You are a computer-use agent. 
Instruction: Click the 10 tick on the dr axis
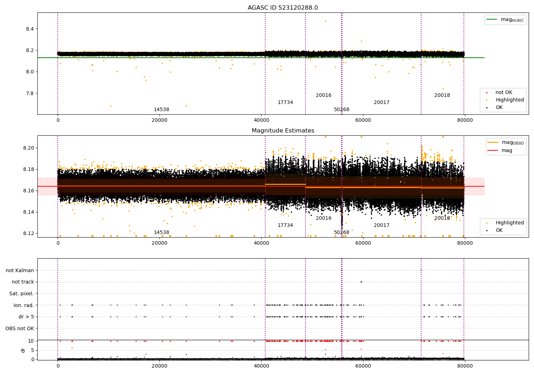31,341
